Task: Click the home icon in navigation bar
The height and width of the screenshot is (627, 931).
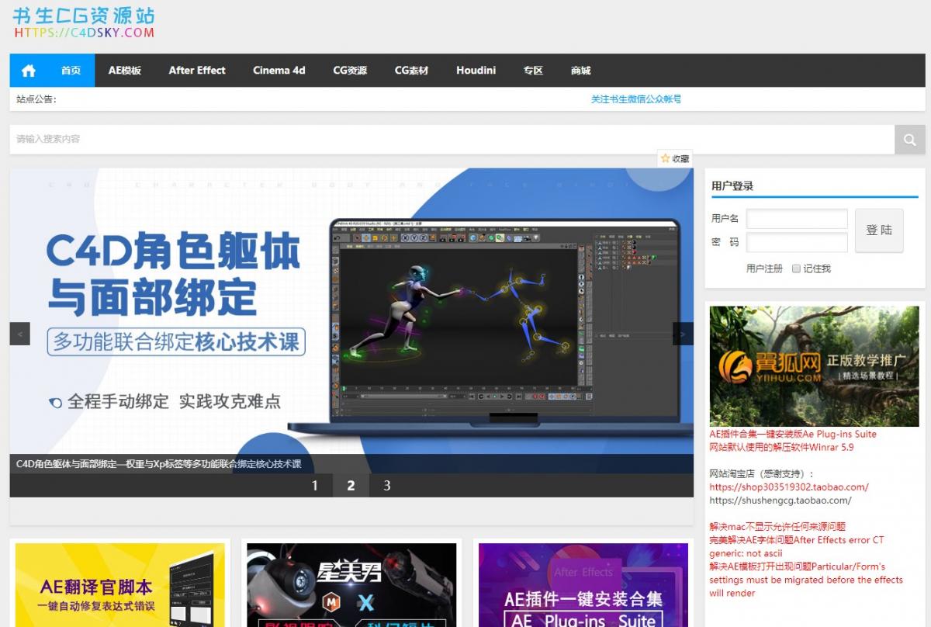Action: click(29, 71)
